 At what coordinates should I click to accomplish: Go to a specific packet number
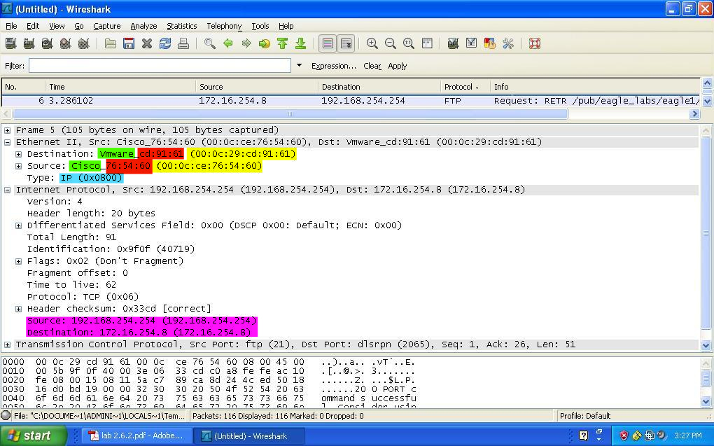click(x=264, y=43)
